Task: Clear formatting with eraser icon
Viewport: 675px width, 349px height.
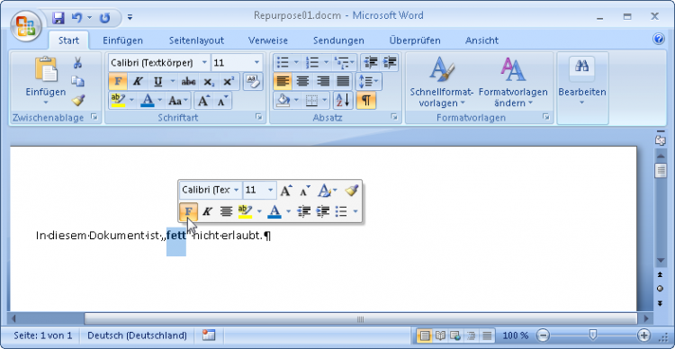Action: (x=253, y=81)
